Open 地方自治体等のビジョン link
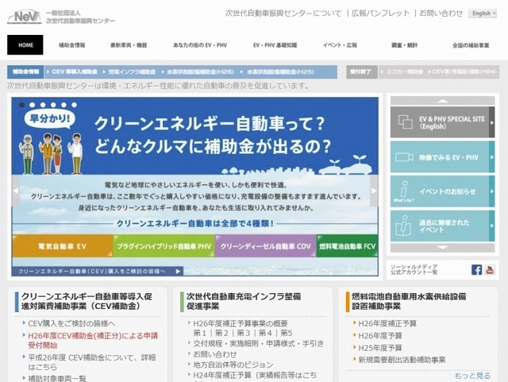The height and width of the screenshot is (382, 508). (x=233, y=365)
